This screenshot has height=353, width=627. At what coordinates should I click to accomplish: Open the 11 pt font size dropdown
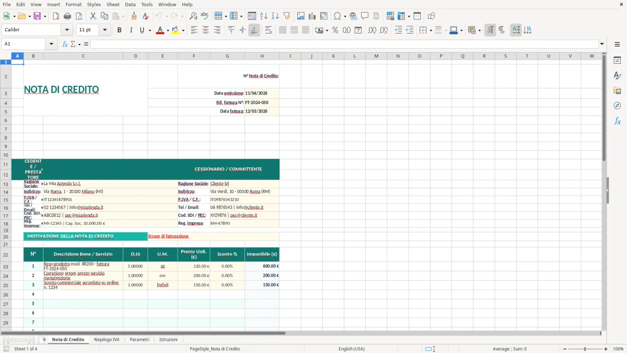tap(104, 30)
